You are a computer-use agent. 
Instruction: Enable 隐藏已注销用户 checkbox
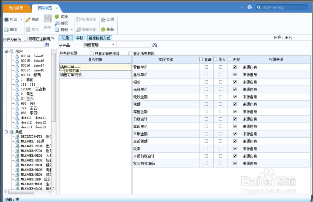coord(26,39)
